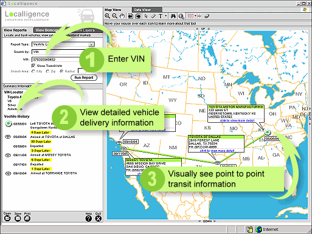This screenshot has width=312, height=234.
Task: Click the Toyota icon beside 09/18/04 entry
Action: [8, 173]
